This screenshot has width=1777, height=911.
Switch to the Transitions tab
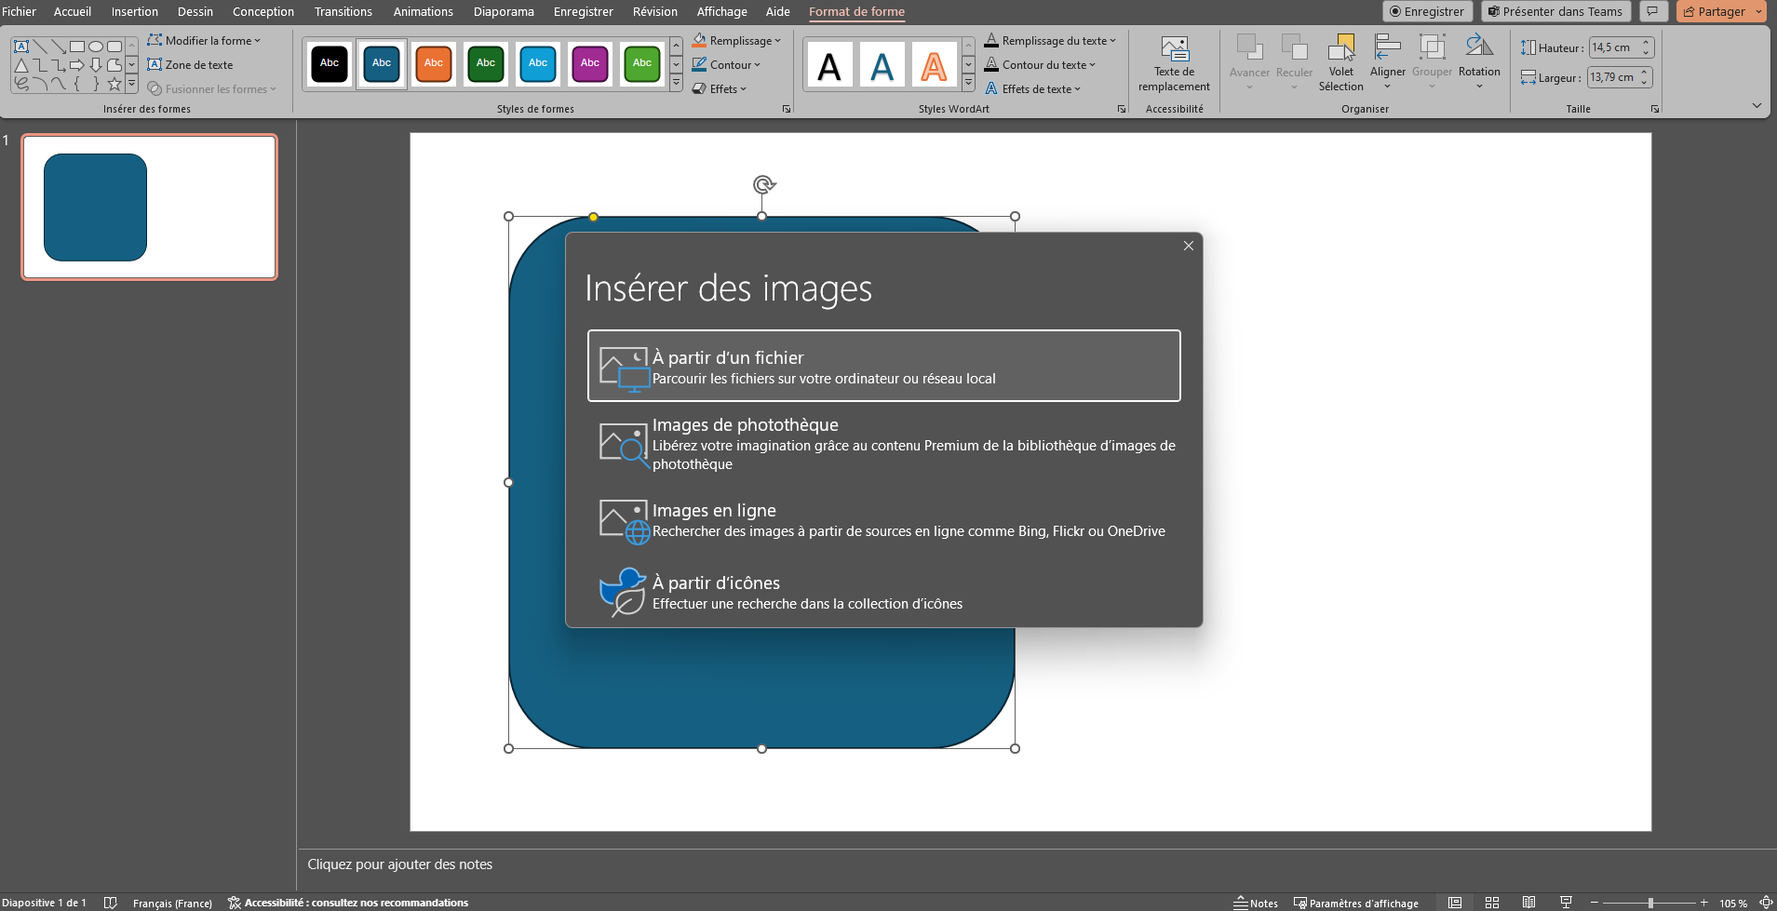pyautogui.click(x=343, y=11)
